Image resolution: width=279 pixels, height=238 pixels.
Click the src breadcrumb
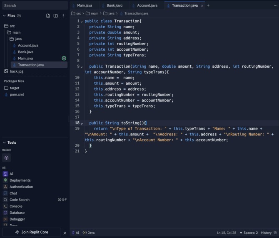tap(76, 13)
